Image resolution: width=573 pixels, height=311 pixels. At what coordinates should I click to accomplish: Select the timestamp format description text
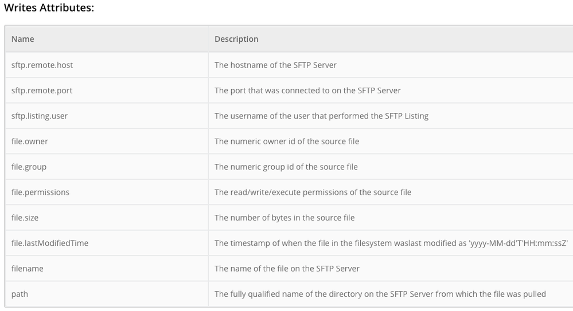click(x=391, y=243)
